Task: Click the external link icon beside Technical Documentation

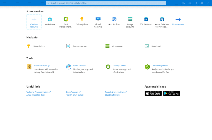Action: (x=49, y=92)
